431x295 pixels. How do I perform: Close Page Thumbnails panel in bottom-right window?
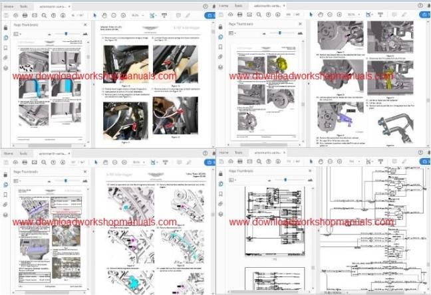coord(310,171)
